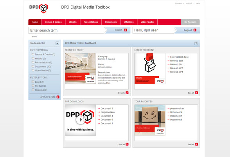The image size is (230, 157).
Task: Check the Brand (5) topic filter
Action: pos(33,82)
